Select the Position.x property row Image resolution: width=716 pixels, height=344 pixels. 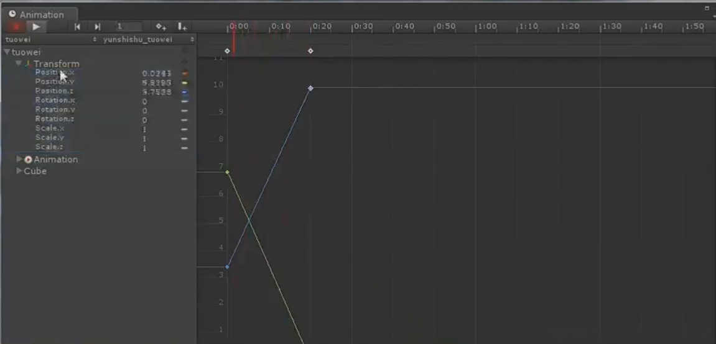(100, 73)
